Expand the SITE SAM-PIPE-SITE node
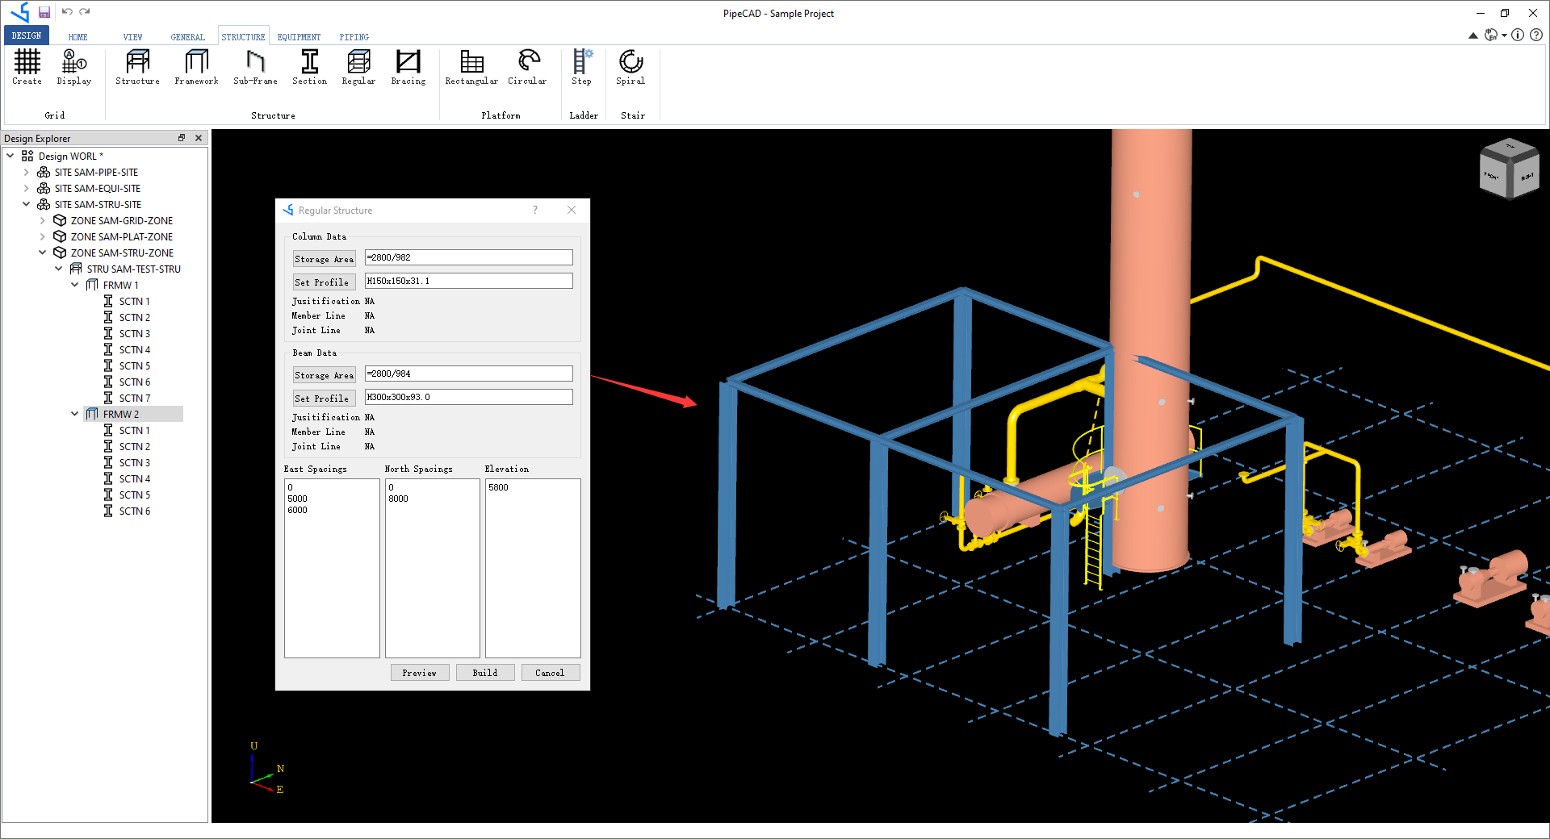The height and width of the screenshot is (839, 1550). pos(27,172)
